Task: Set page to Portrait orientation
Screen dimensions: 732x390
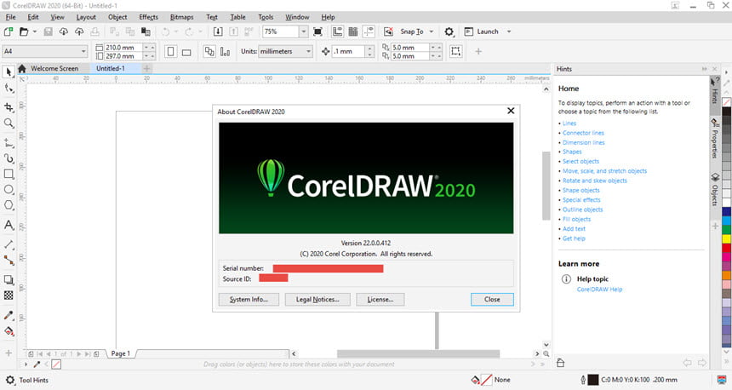Action: tap(171, 51)
